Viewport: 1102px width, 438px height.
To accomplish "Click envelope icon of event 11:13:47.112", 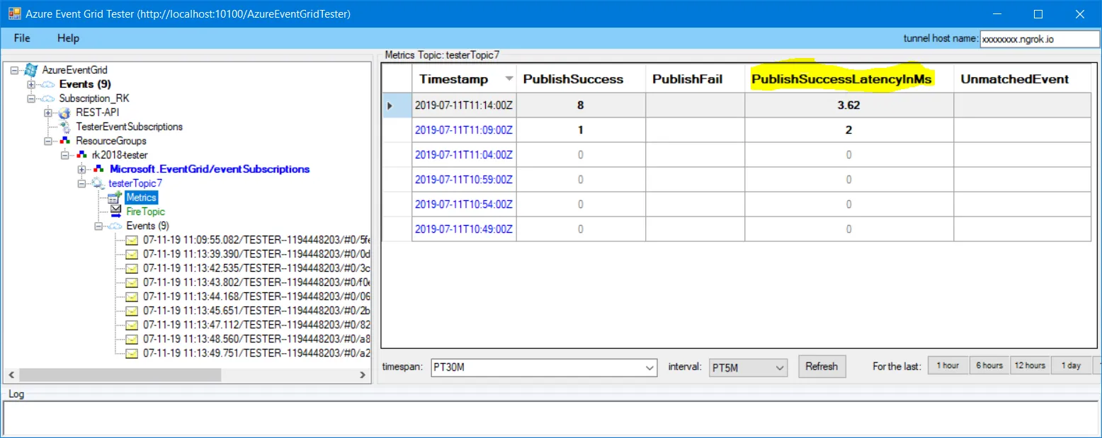I will [x=132, y=325].
